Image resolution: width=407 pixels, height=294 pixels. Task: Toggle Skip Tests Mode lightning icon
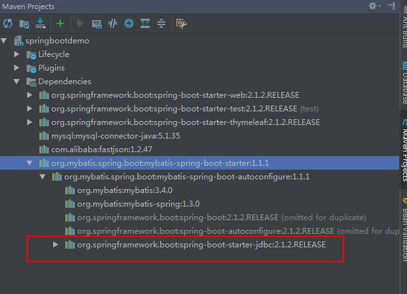pos(129,23)
